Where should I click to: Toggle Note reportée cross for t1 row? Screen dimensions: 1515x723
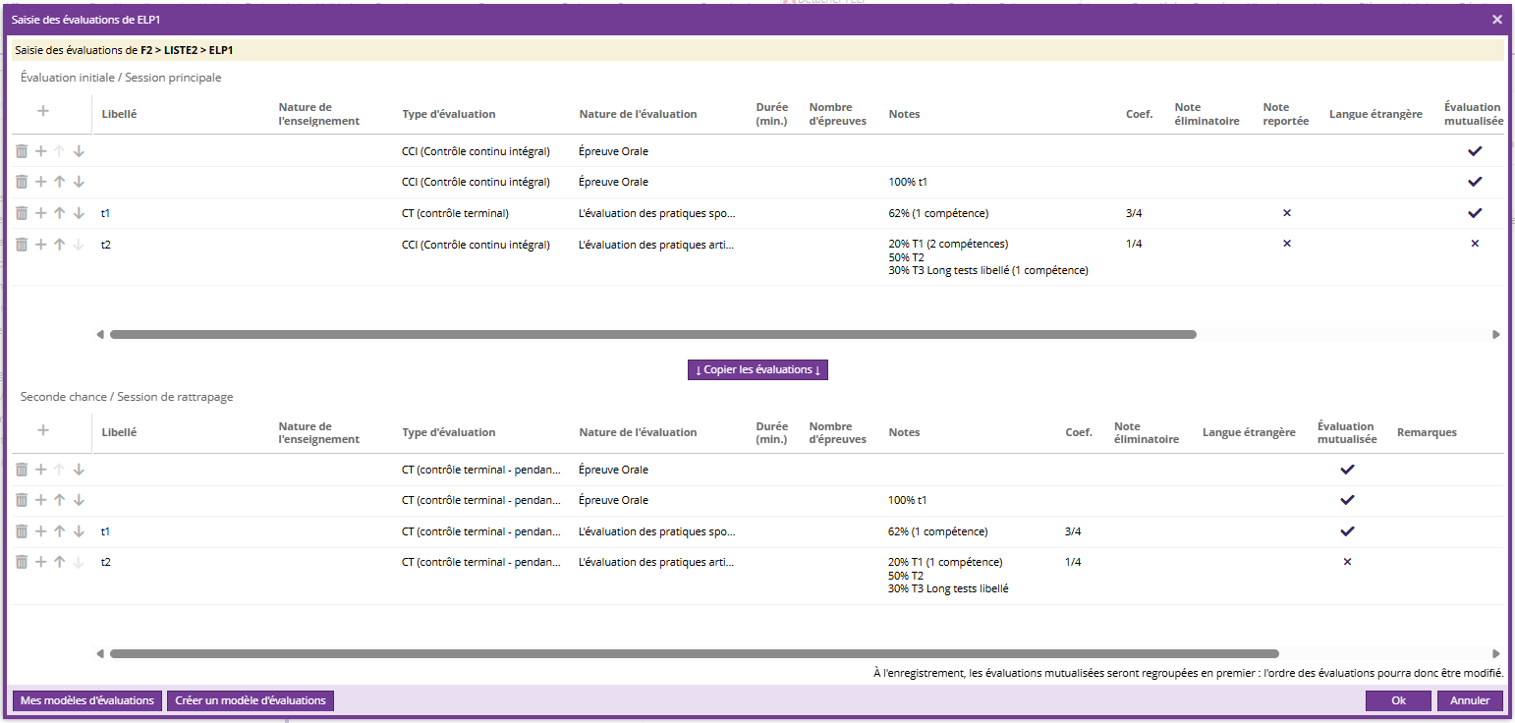1286,213
